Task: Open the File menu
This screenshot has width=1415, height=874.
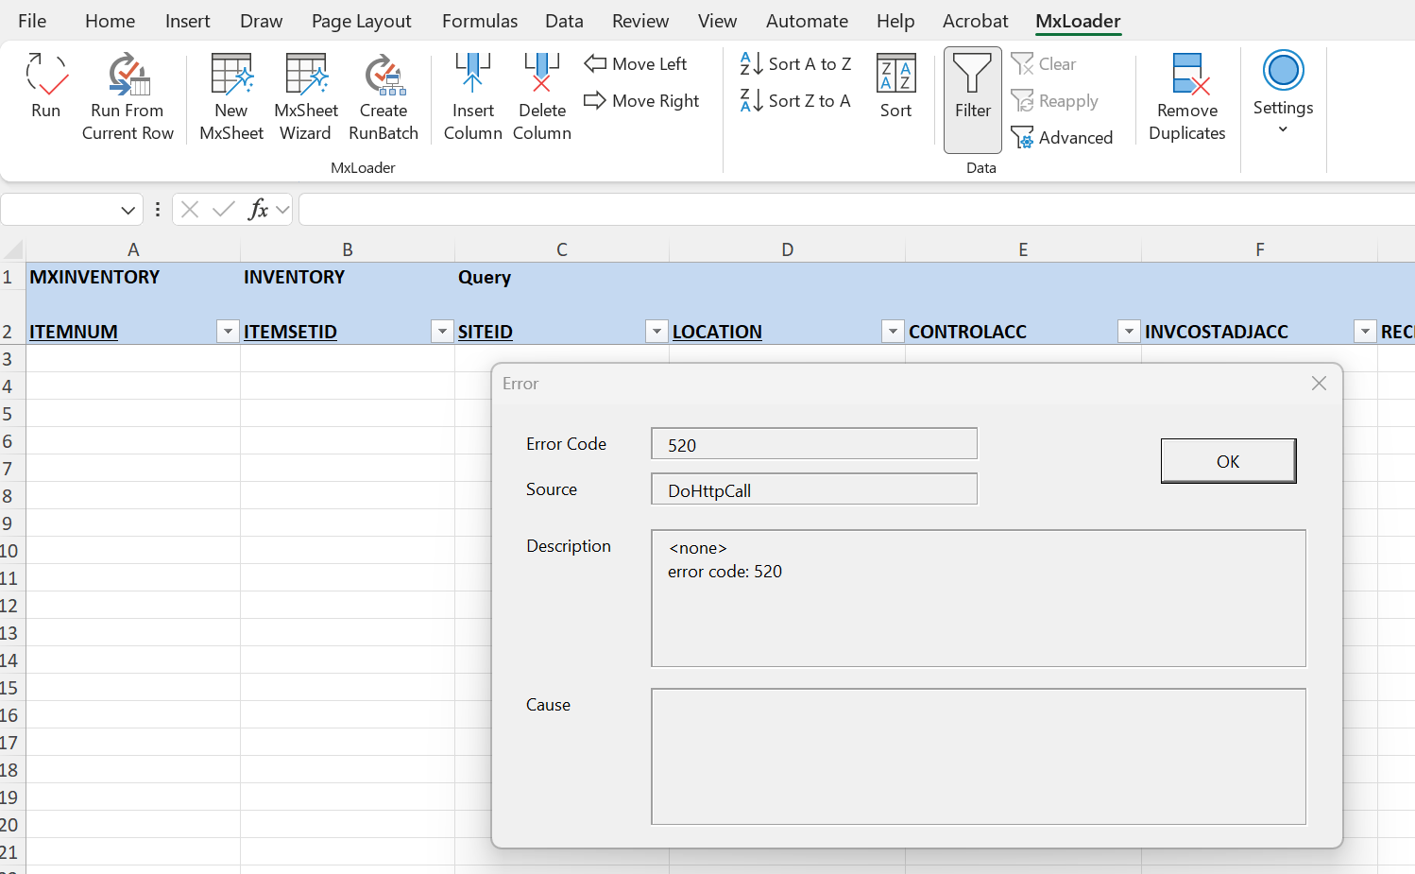Action: [32, 21]
